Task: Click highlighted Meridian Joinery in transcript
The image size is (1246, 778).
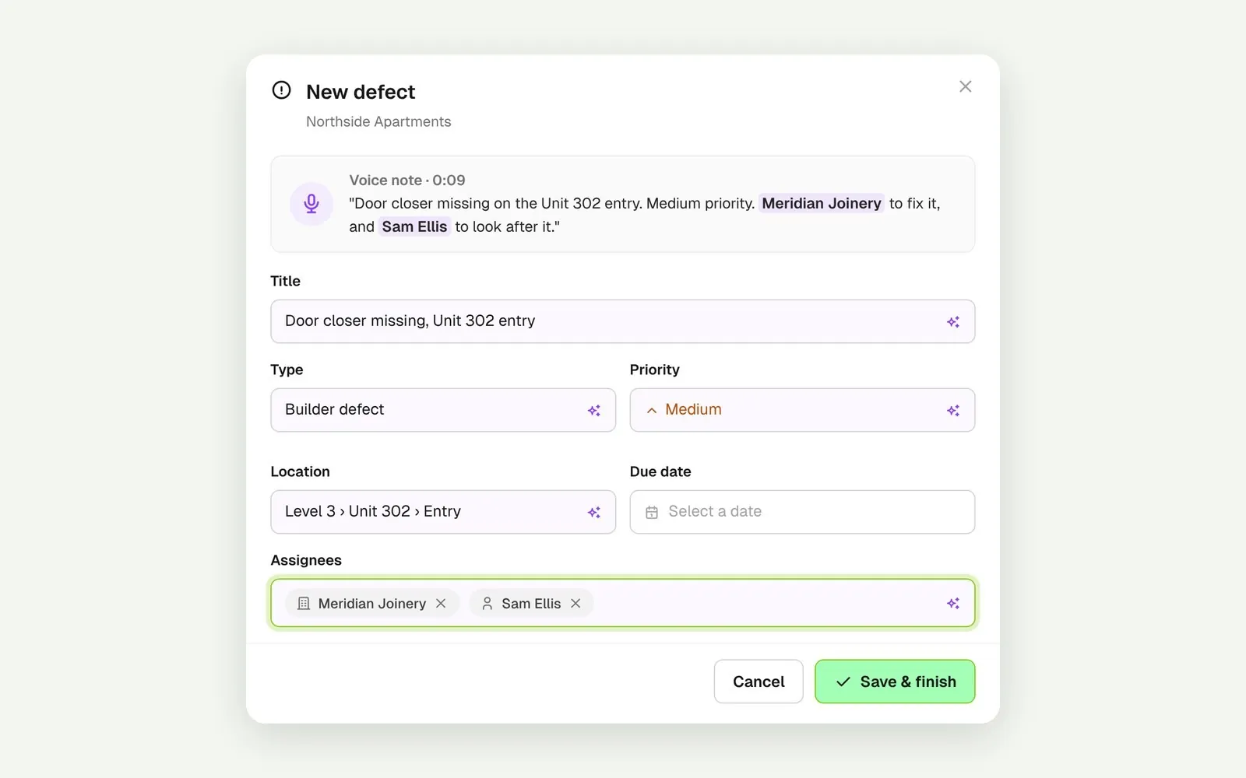Action: coord(822,203)
